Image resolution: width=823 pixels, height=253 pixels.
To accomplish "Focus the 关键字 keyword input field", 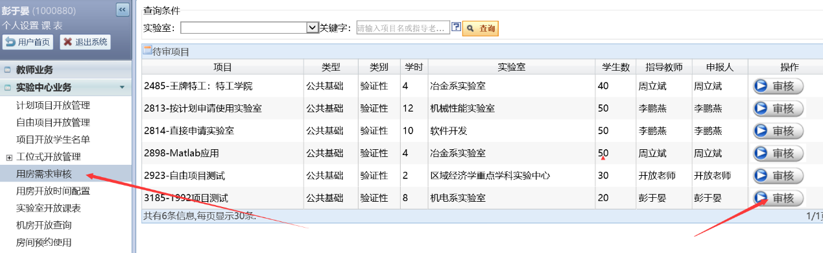I will point(403,28).
